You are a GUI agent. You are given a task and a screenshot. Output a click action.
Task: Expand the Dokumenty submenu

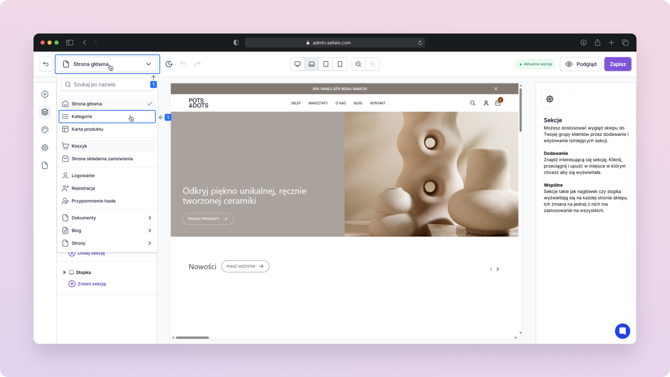coord(150,218)
